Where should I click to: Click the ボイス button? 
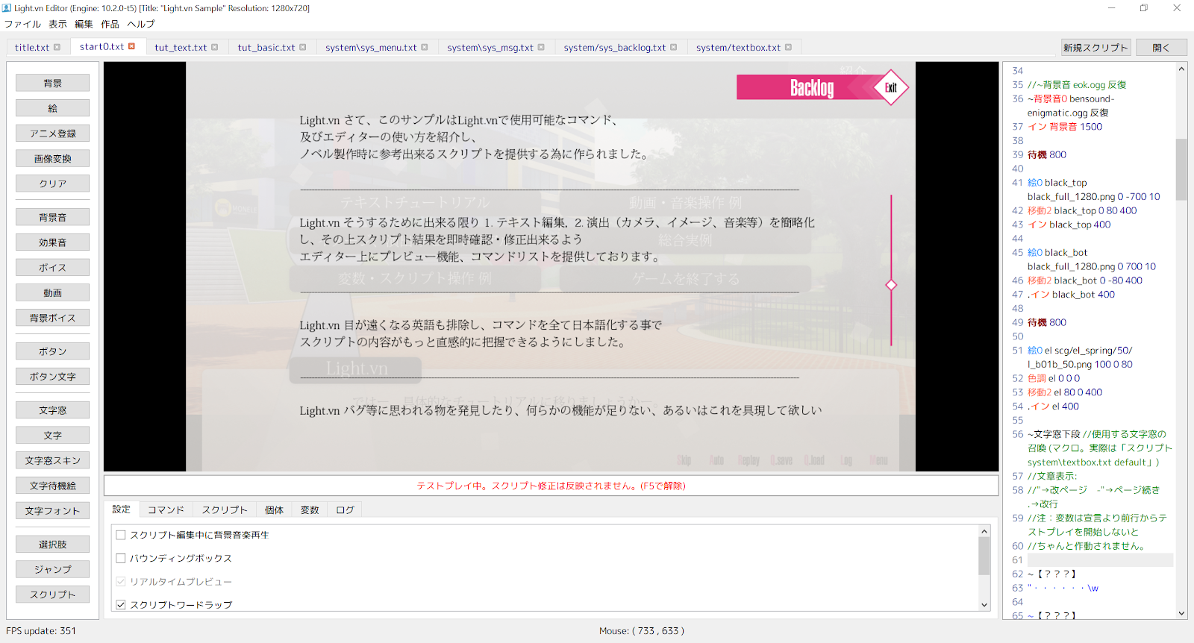click(52, 267)
